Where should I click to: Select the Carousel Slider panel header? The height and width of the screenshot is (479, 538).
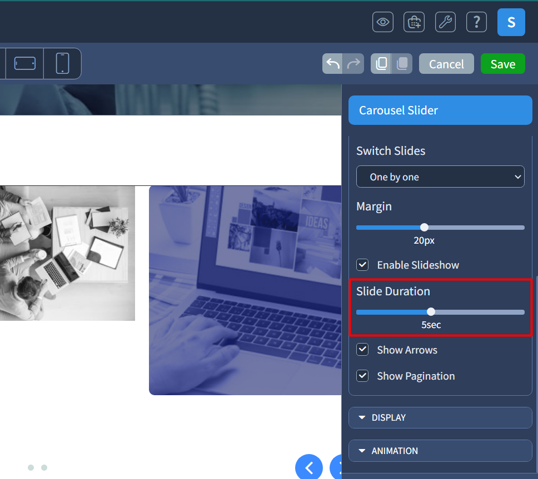point(440,110)
